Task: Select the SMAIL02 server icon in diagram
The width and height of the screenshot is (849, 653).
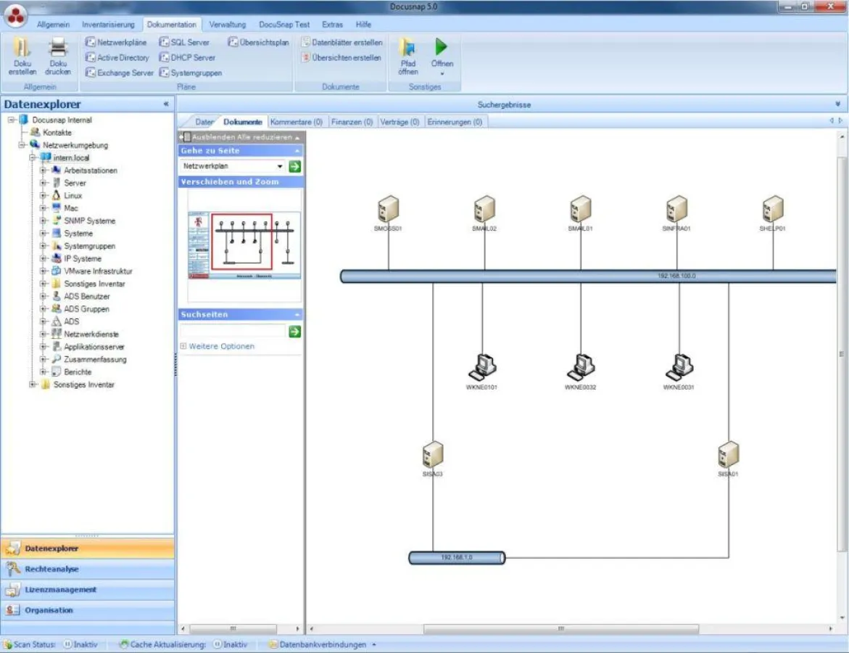Action: [x=484, y=210]
